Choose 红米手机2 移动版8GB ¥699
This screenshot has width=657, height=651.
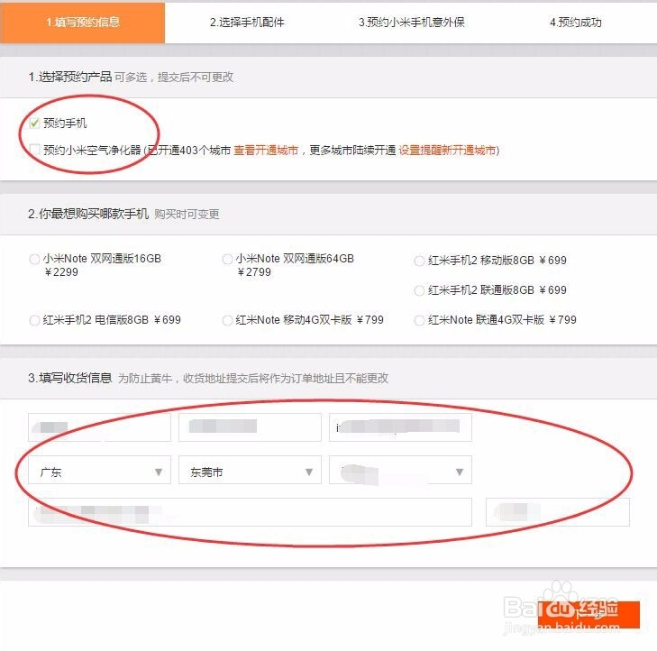419,261
